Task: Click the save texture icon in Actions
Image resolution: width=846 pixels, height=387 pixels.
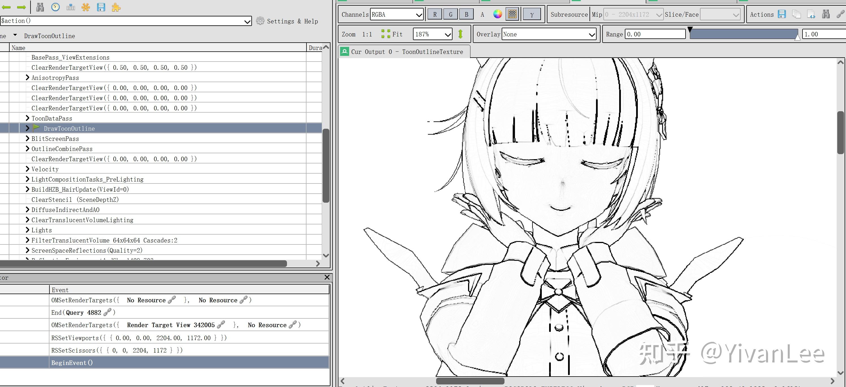Action: (782, 14)
